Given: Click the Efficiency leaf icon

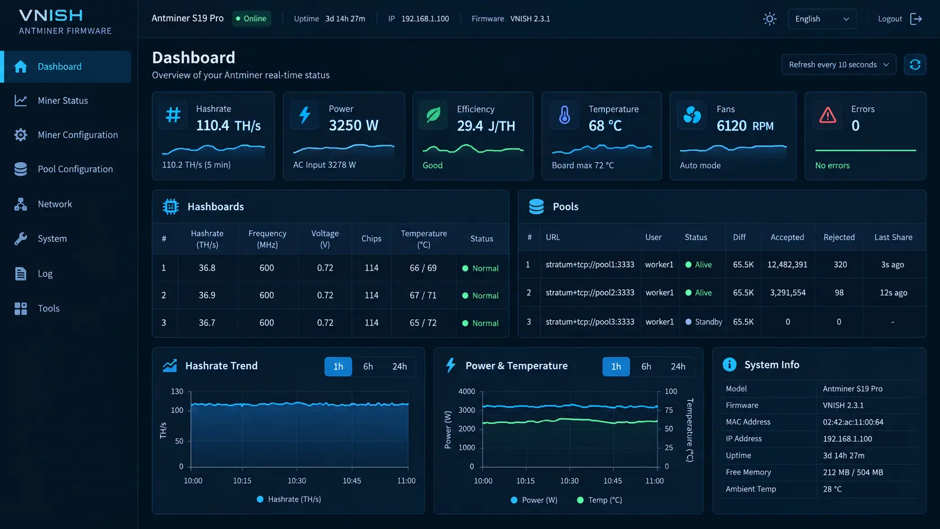Looking at the screenshot, I should click(x=433, y=115).
